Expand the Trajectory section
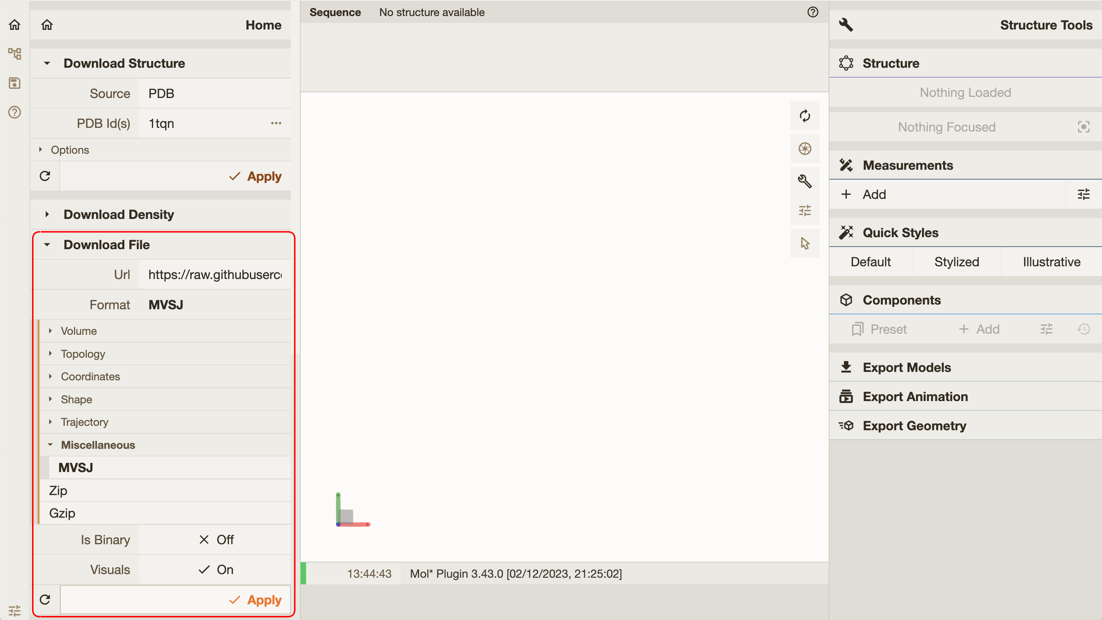 coord(50,422)
